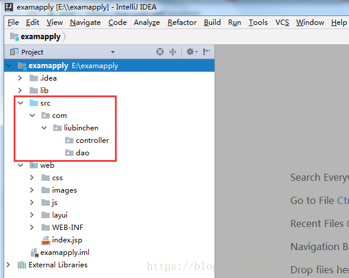Screen dimensions: 349x278
Task: Select the dao package
Action: click(82, 153)
